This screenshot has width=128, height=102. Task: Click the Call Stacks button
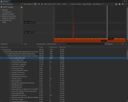(x=97, y=4)
